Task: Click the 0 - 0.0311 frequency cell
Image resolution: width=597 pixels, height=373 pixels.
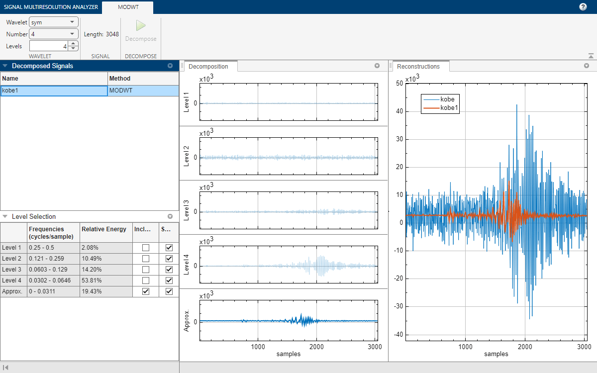Action: [53, 291]
